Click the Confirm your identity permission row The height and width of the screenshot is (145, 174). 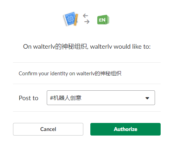[87, 74]
